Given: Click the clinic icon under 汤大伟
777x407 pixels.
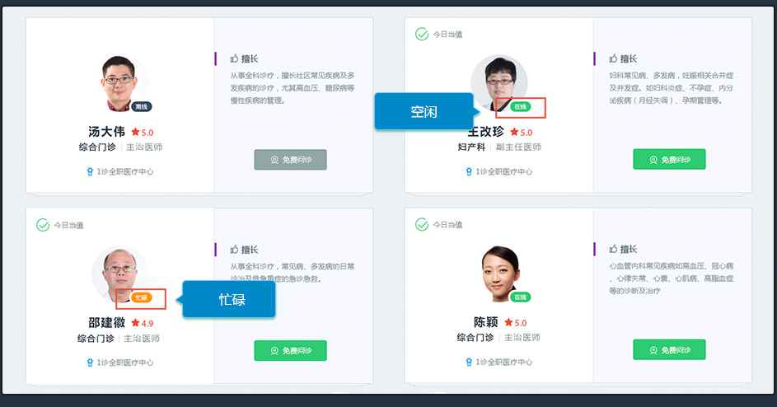Looking at the screenshot, I should tap(90, 171).
